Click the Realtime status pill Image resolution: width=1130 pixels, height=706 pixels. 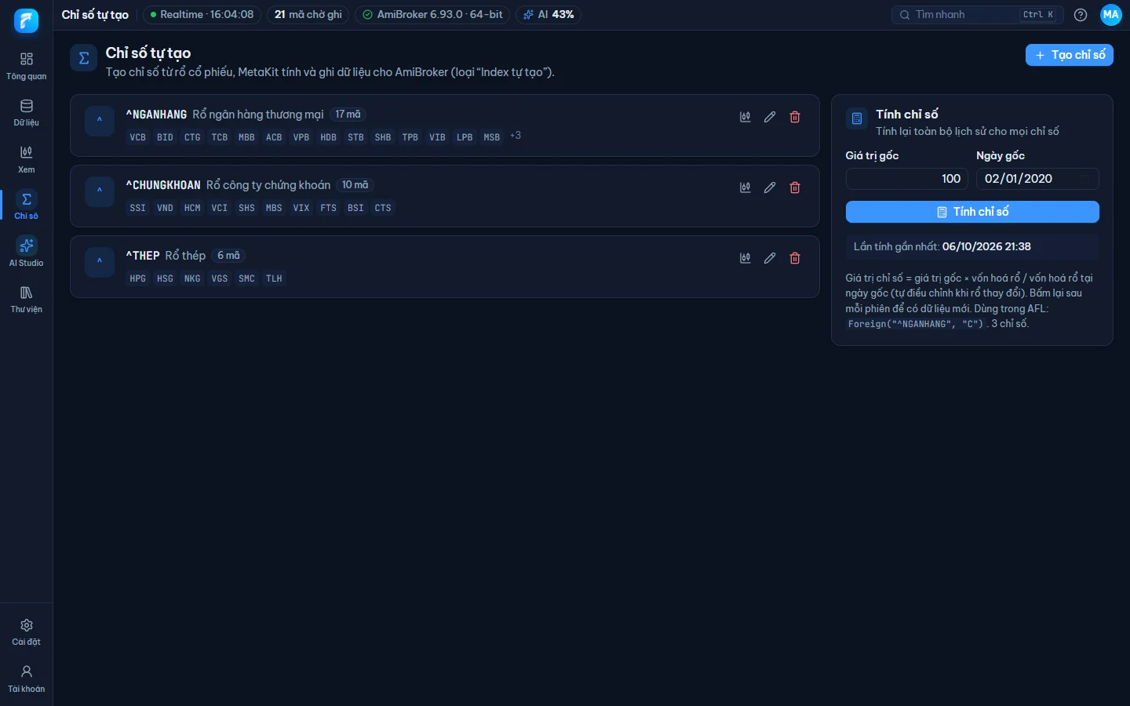[x=202, y=15]
